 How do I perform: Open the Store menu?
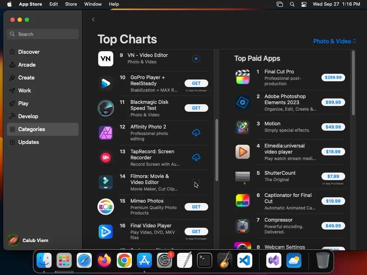pos(71,4)
